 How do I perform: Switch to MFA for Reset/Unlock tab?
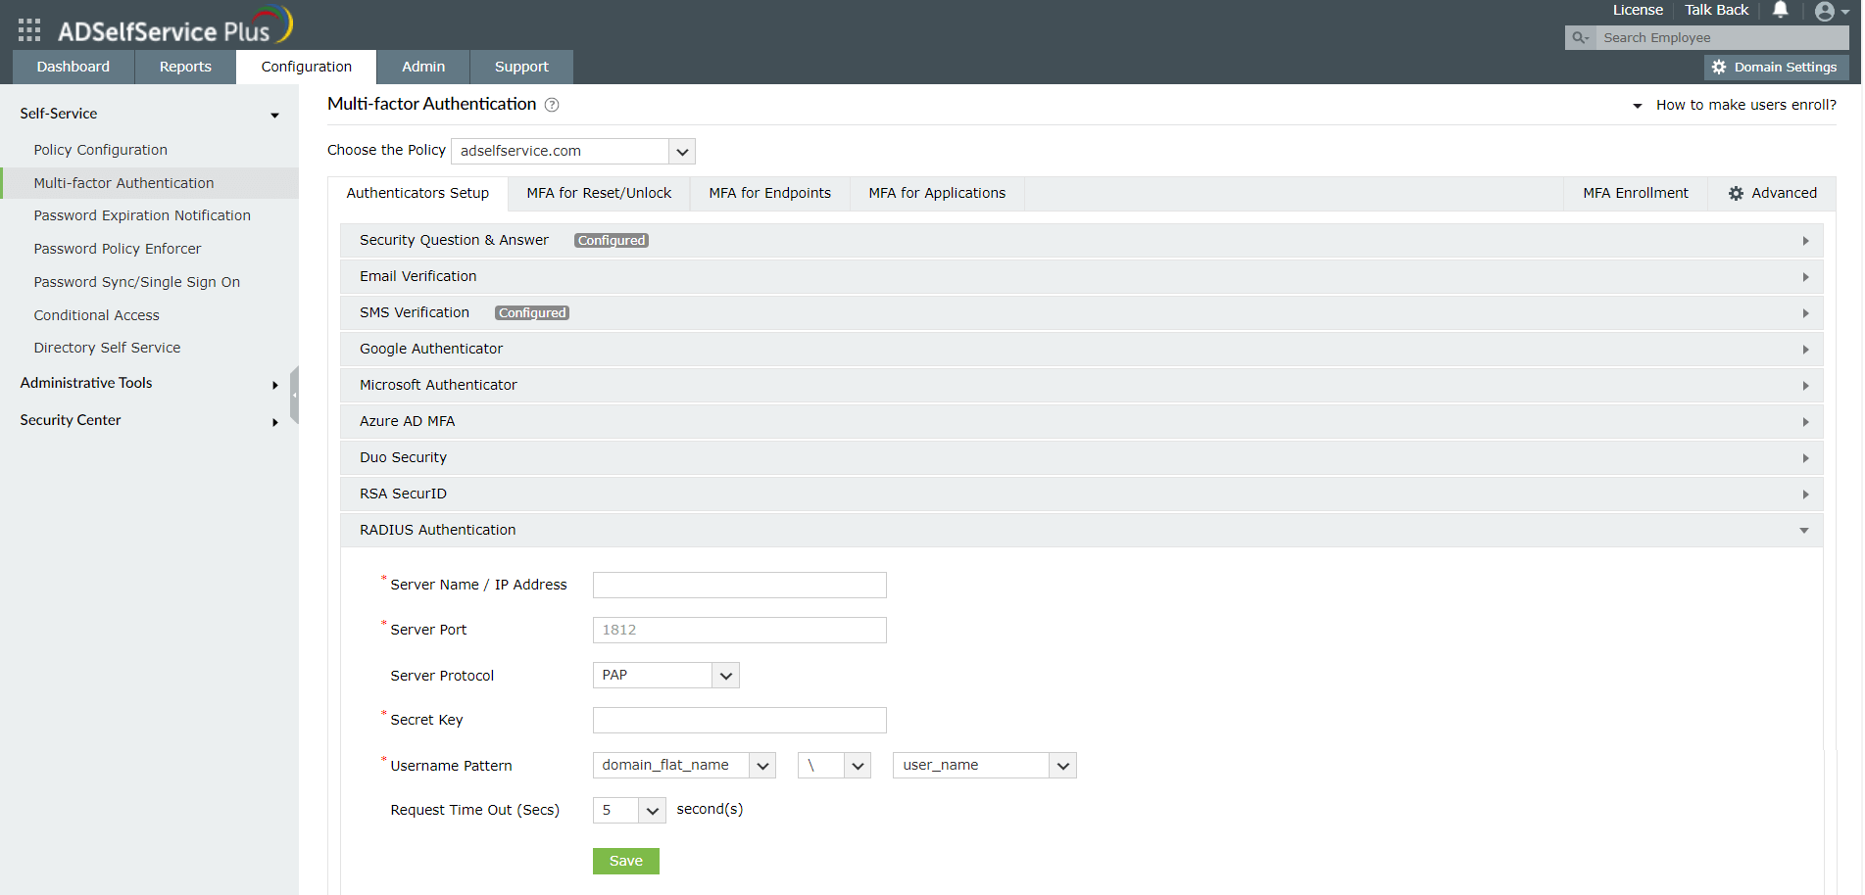coord(599,194)
